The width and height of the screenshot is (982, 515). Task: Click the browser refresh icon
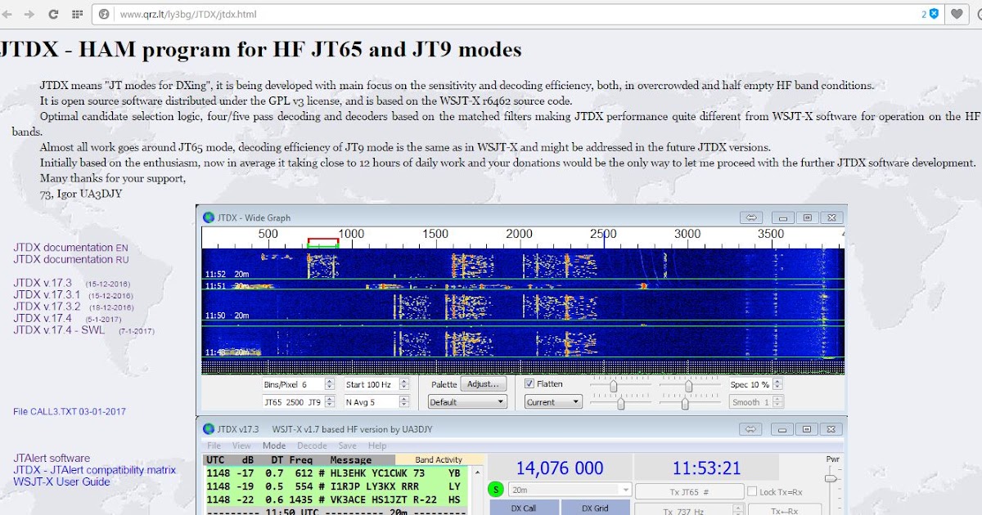(52, 14)
